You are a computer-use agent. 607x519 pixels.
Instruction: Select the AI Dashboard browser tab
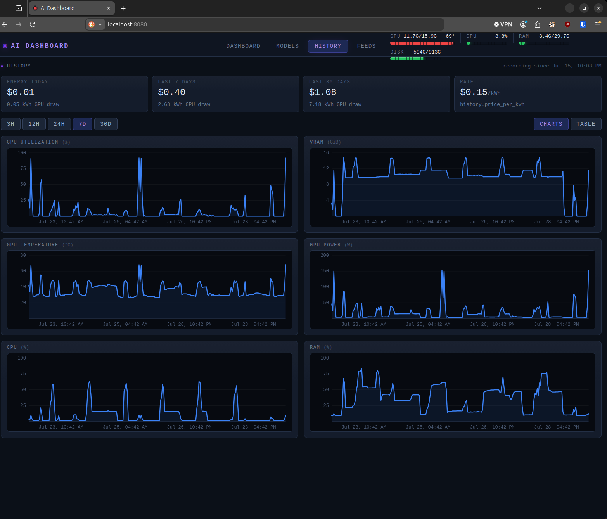(x=72, y=8)
